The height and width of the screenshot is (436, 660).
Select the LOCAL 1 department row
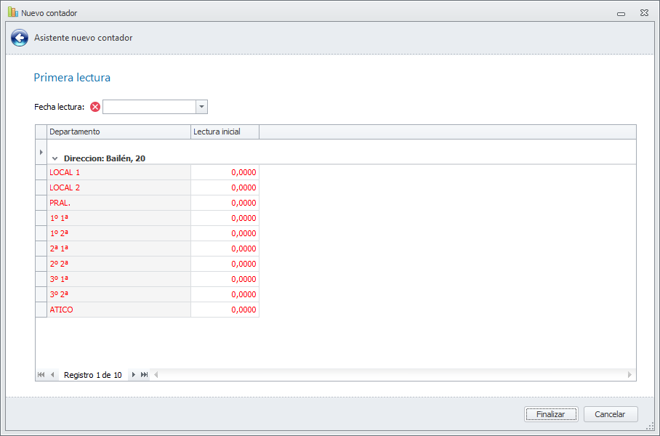click(x=118, y=172)
